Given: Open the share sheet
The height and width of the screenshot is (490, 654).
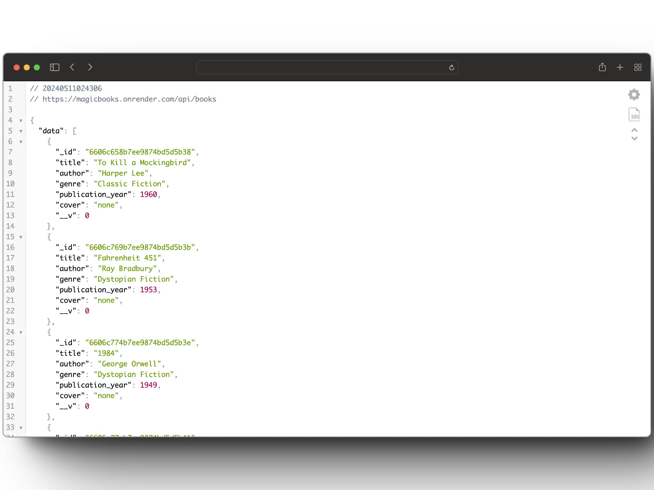Looking at the screenshot, I should (x=602, y=67).
